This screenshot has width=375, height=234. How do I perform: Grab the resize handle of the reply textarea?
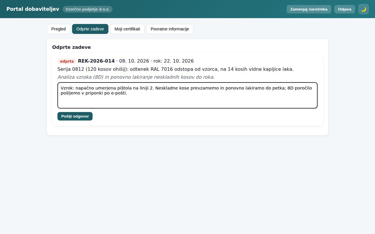point(316,106)
